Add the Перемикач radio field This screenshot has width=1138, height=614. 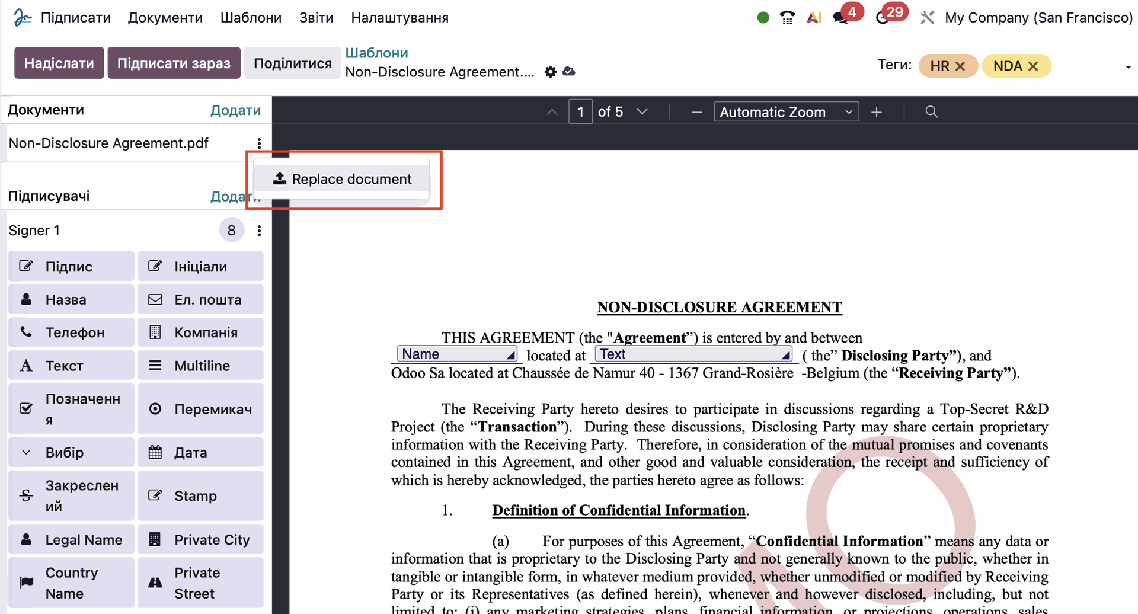[200, 409]
